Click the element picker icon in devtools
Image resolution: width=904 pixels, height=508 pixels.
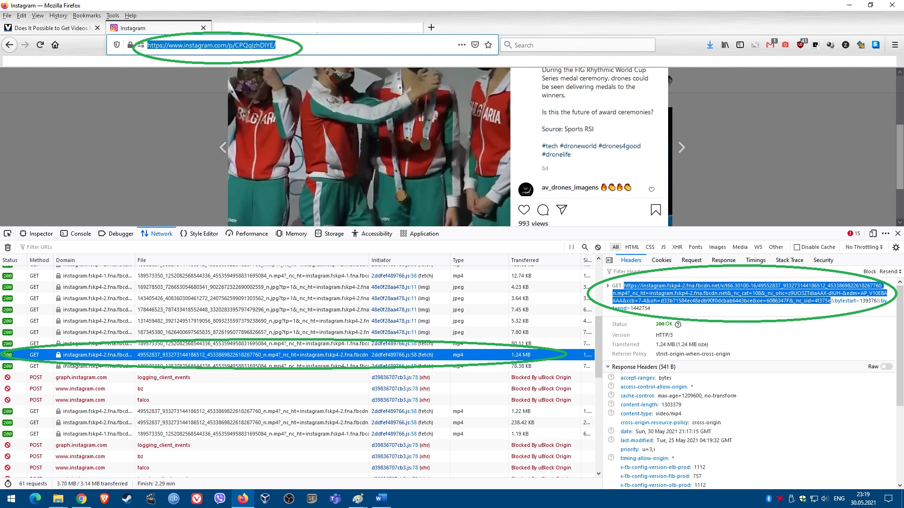tap(8, 233)
